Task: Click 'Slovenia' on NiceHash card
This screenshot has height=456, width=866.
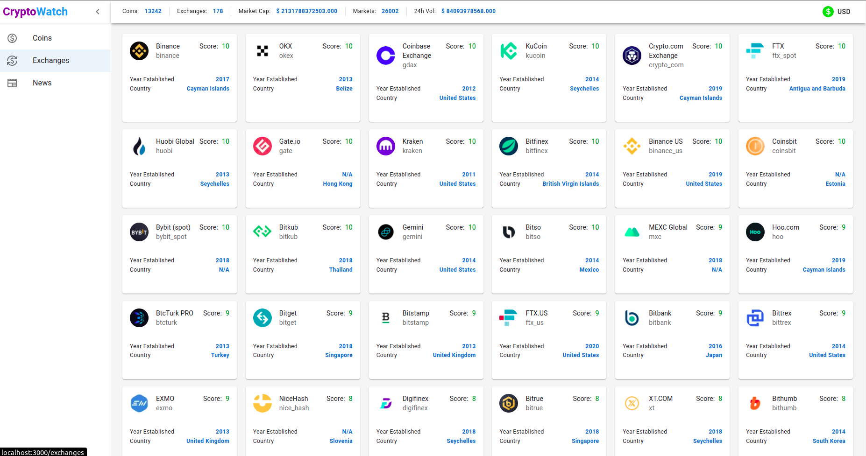Action: coord(341,441)
